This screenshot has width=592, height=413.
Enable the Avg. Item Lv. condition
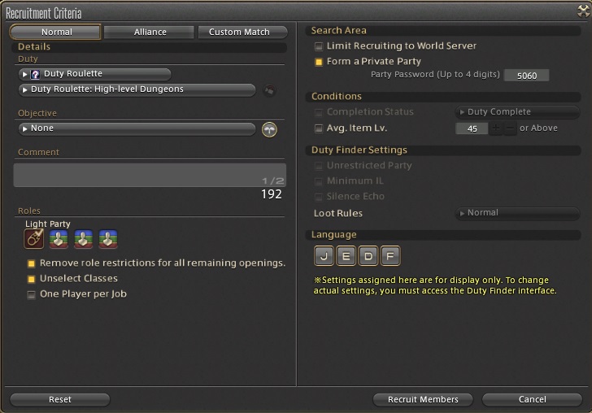pyautogui.click(x=319, y=128)
